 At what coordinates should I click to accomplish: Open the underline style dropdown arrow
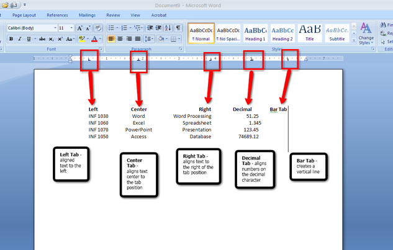pos(35,39)
